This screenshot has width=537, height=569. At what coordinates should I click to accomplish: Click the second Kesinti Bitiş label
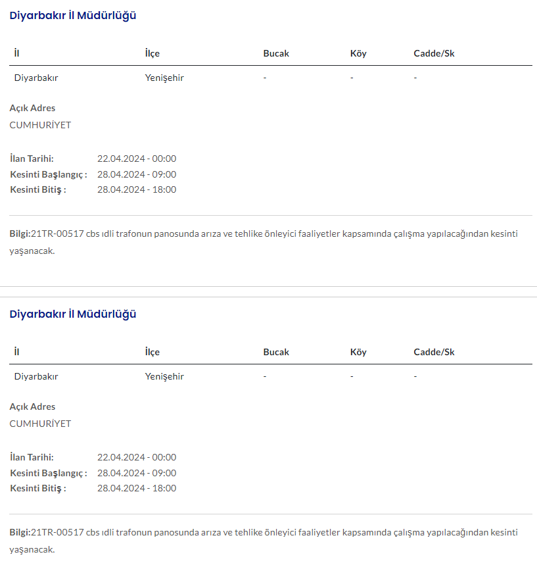click(38, 488)
